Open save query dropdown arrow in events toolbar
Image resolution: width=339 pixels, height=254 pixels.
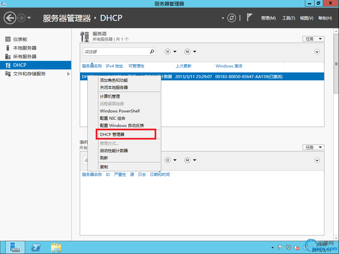coord(195,160)
